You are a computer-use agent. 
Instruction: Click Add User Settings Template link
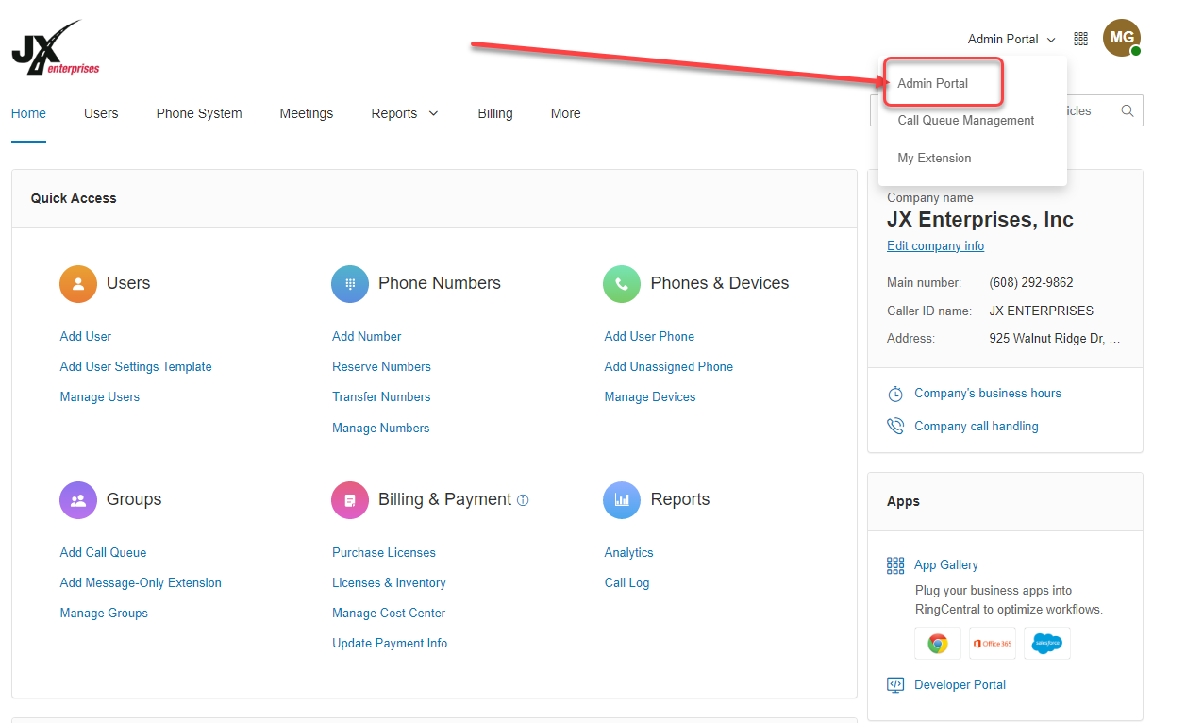pos(136,366)
